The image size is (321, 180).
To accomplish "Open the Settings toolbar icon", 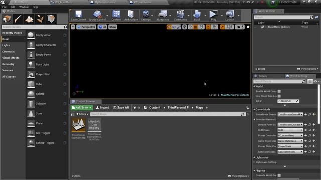I will [x=146, y=15].
